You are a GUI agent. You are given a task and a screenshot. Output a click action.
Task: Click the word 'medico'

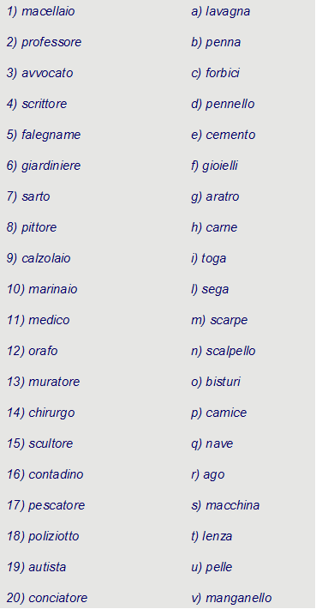(49, 320)
